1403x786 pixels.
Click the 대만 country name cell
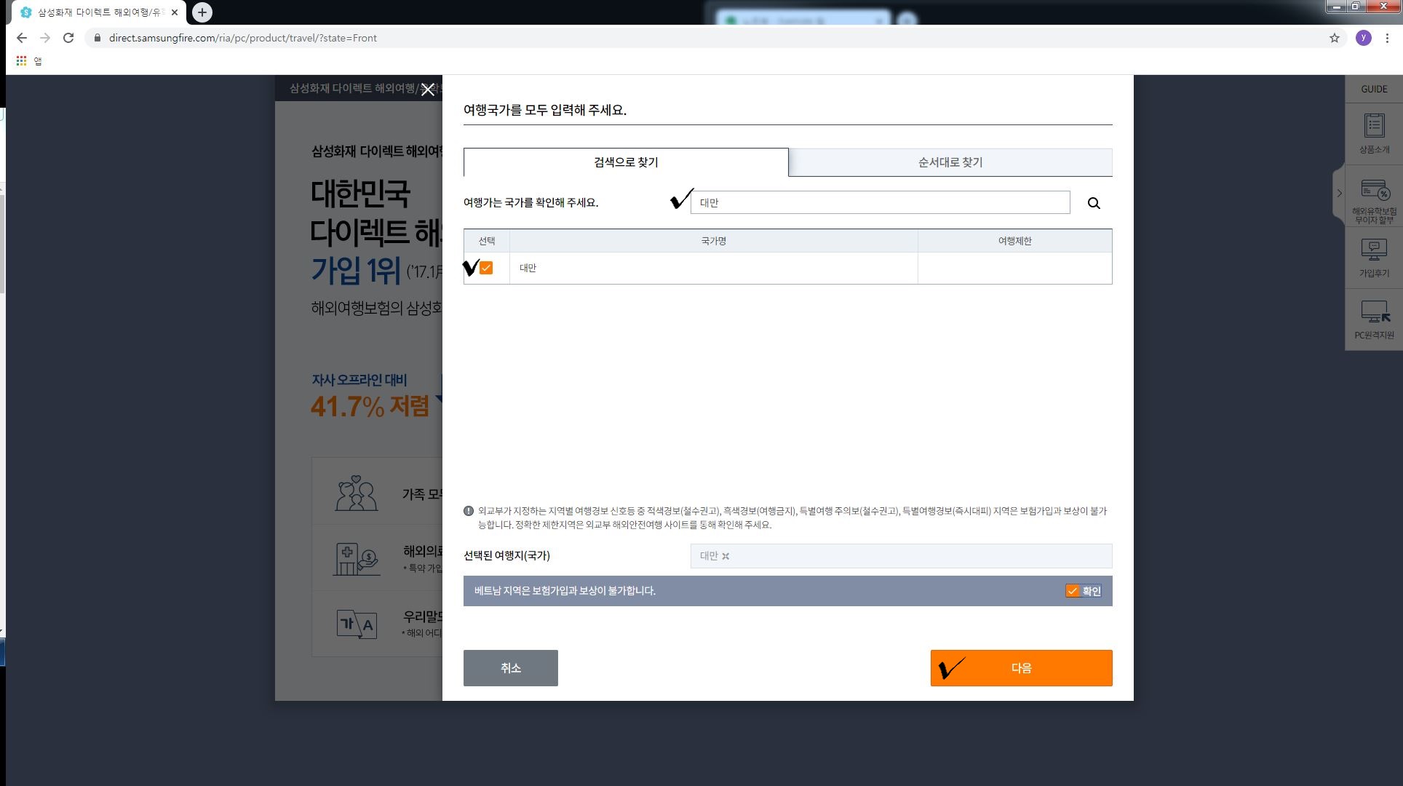tap(714, 268)
